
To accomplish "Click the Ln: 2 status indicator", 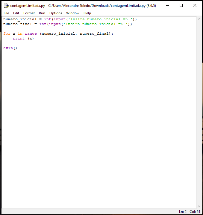I will click(x=183, y=212).
